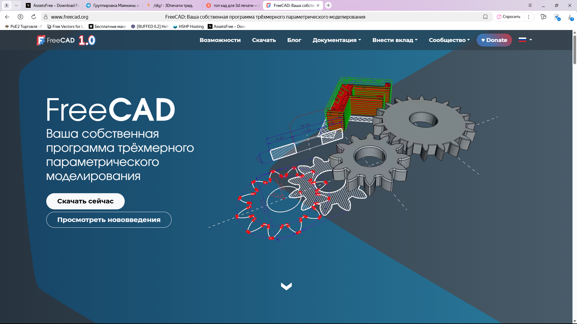Click the Просмотреть нововведения button
The height and width of the screenshot is (324, 577).
tap(109, 220)
